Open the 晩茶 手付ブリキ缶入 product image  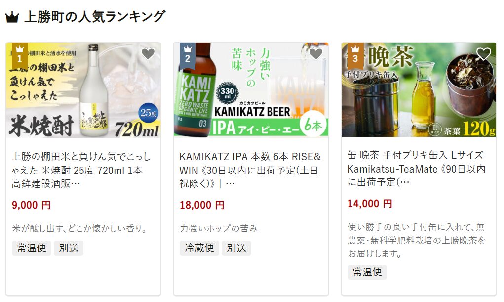(x=419, y=89)
